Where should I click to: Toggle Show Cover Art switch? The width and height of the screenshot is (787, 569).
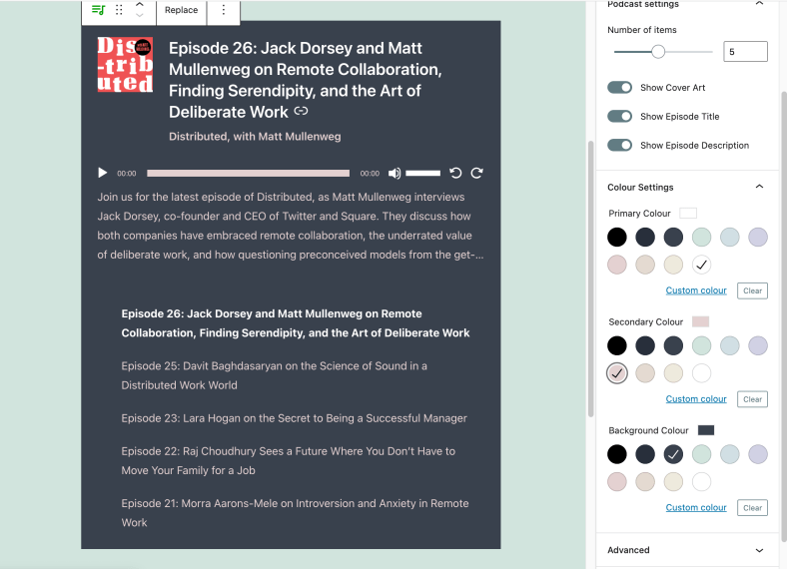[x=620, y=88]
